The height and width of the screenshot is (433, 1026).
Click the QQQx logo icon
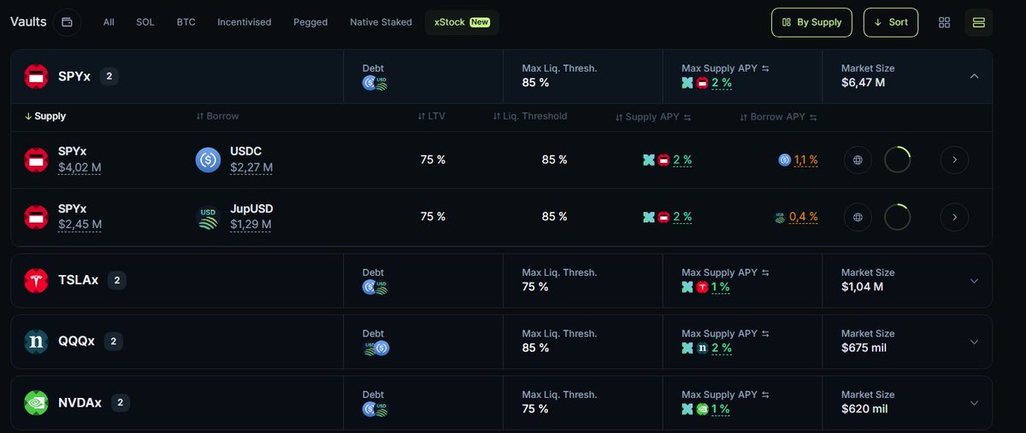(x=36, y=342)
